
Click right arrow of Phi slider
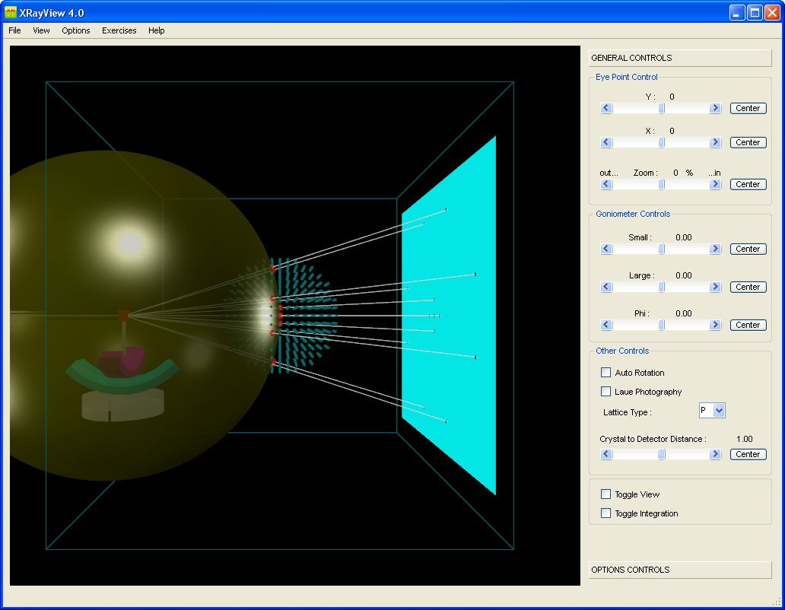pos(716,325)
